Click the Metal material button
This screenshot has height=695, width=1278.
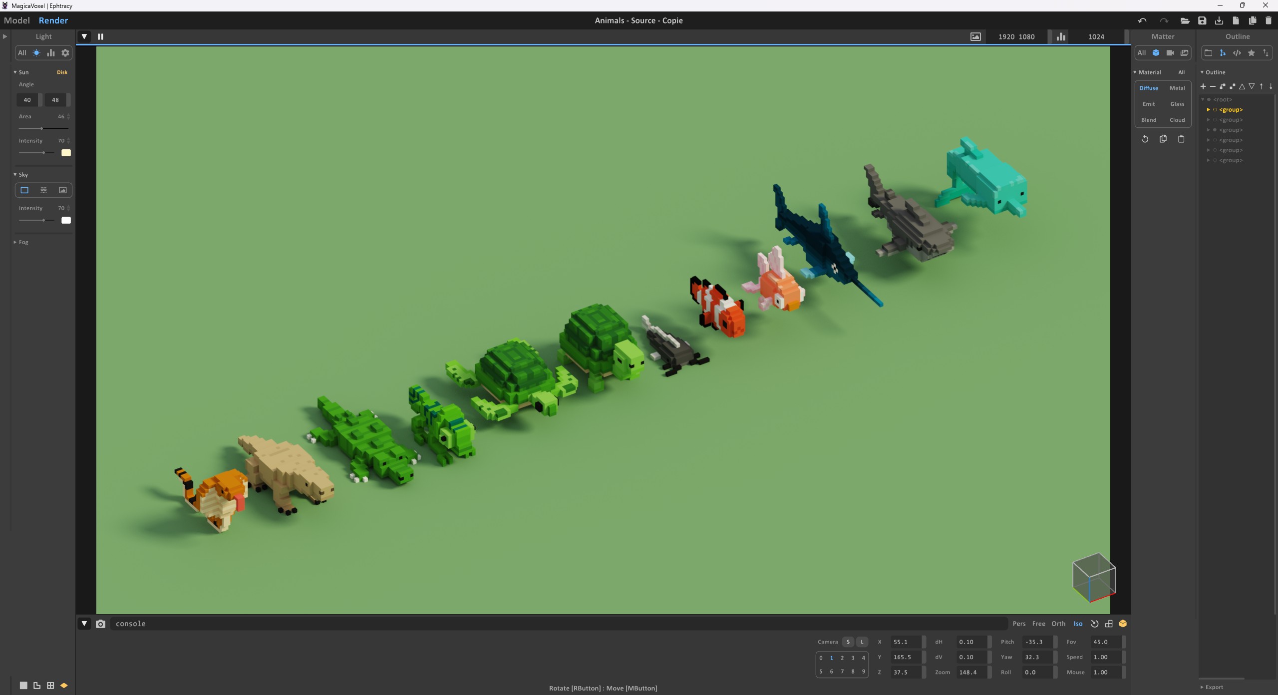click(x=1177, y=88)
